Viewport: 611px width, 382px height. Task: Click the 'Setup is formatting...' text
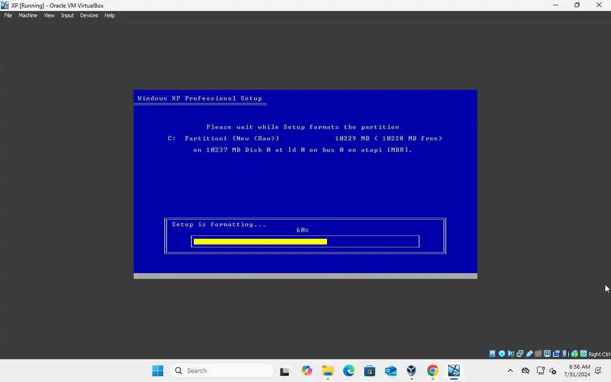tap(219, 224)
